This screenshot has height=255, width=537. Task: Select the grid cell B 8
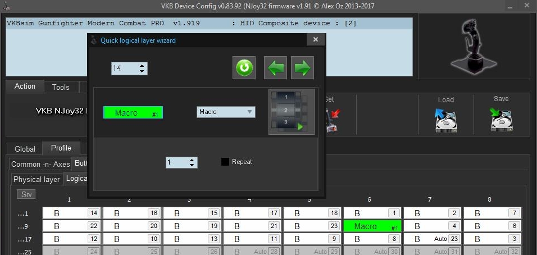pyautogui.click(x=372, y=239)
